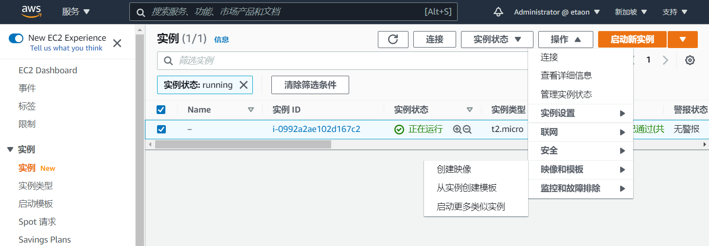709x246 pixels.
Task: Click zoom-in icon beside 正在运行
Action: point(457,130)
